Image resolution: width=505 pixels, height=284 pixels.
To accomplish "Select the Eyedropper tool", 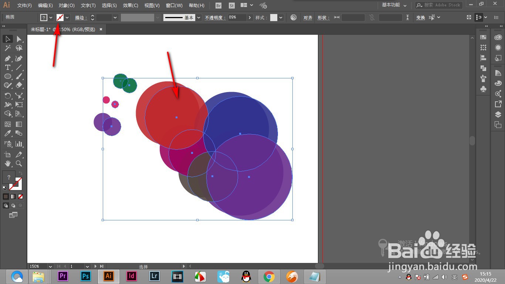I will click(7, 133).
